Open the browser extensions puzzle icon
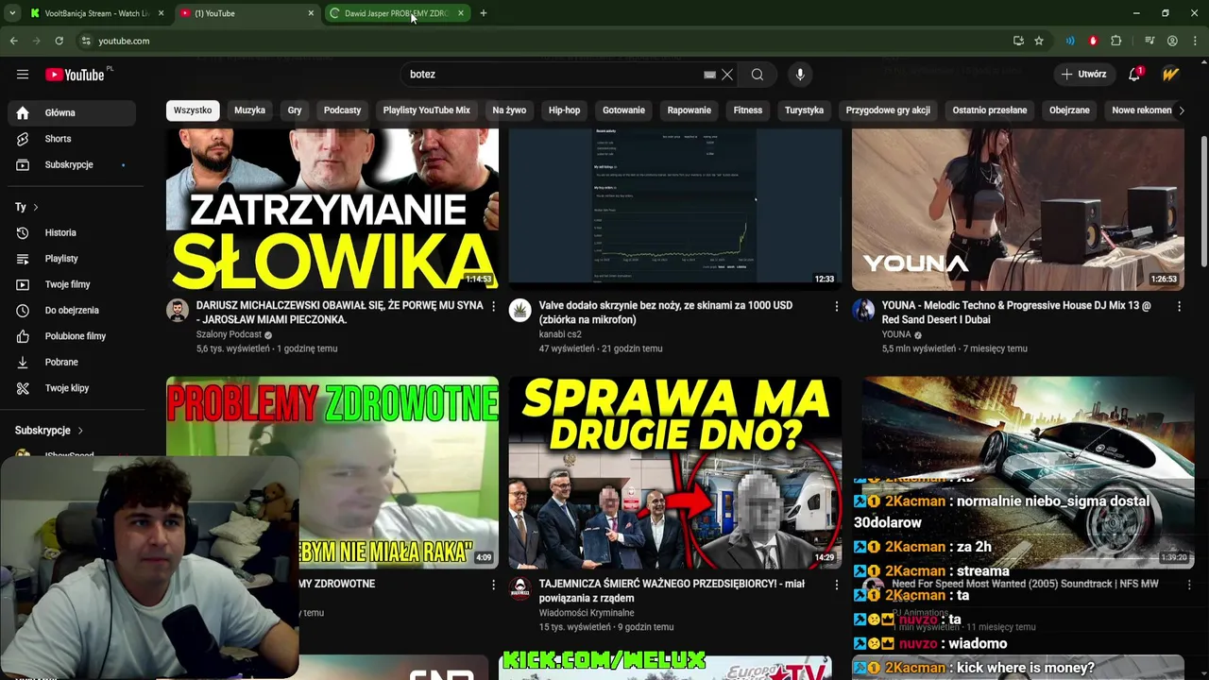1209x680 pixels. [1116, 41]
